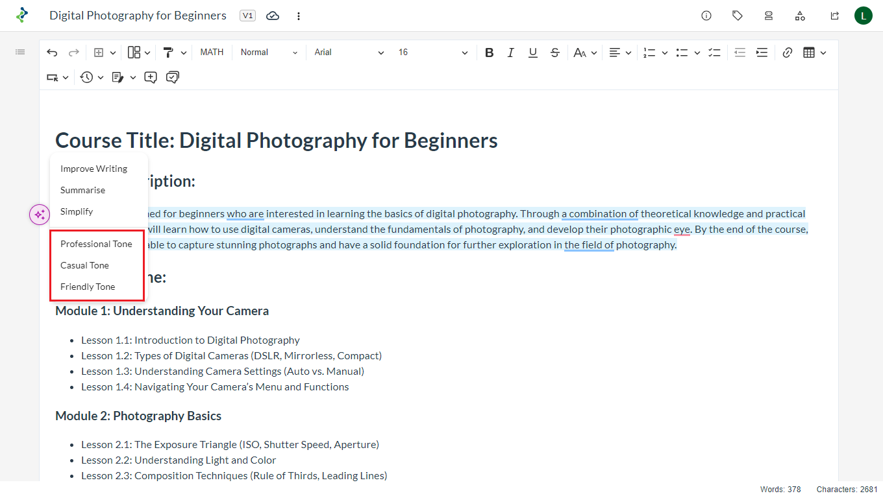Open the format painter icon
Viewport: 883px width, 498px height.
point(168,53)
